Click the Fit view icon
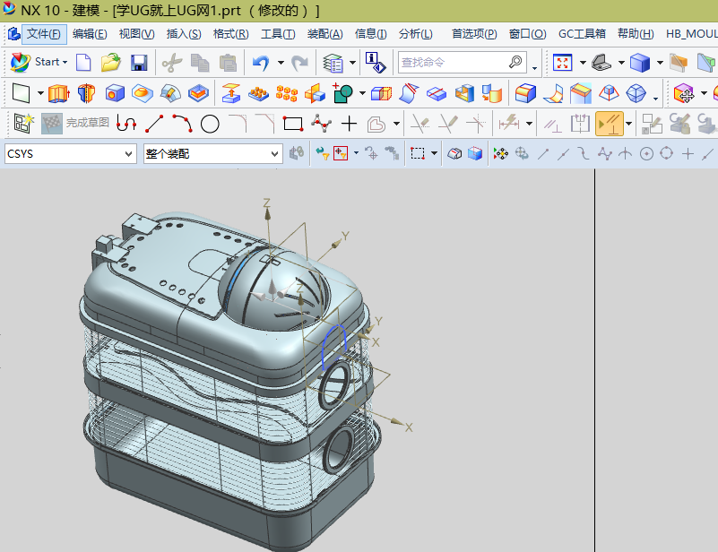Screen dimensions: 718x552 [563, 63]
